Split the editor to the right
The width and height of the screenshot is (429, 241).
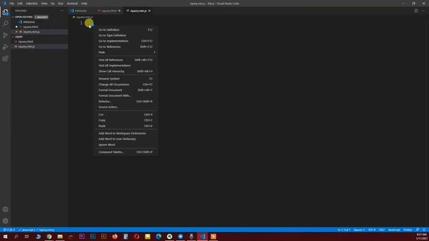(416, 11)
